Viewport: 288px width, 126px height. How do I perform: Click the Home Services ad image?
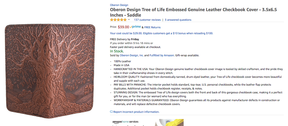click(x=169, y=123)
